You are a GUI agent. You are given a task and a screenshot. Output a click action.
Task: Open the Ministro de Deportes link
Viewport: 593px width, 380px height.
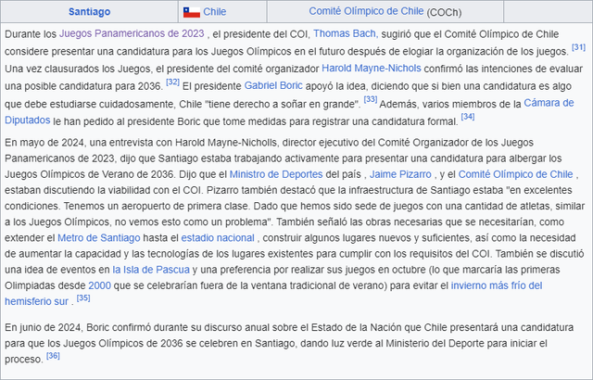tap(276, 174)
